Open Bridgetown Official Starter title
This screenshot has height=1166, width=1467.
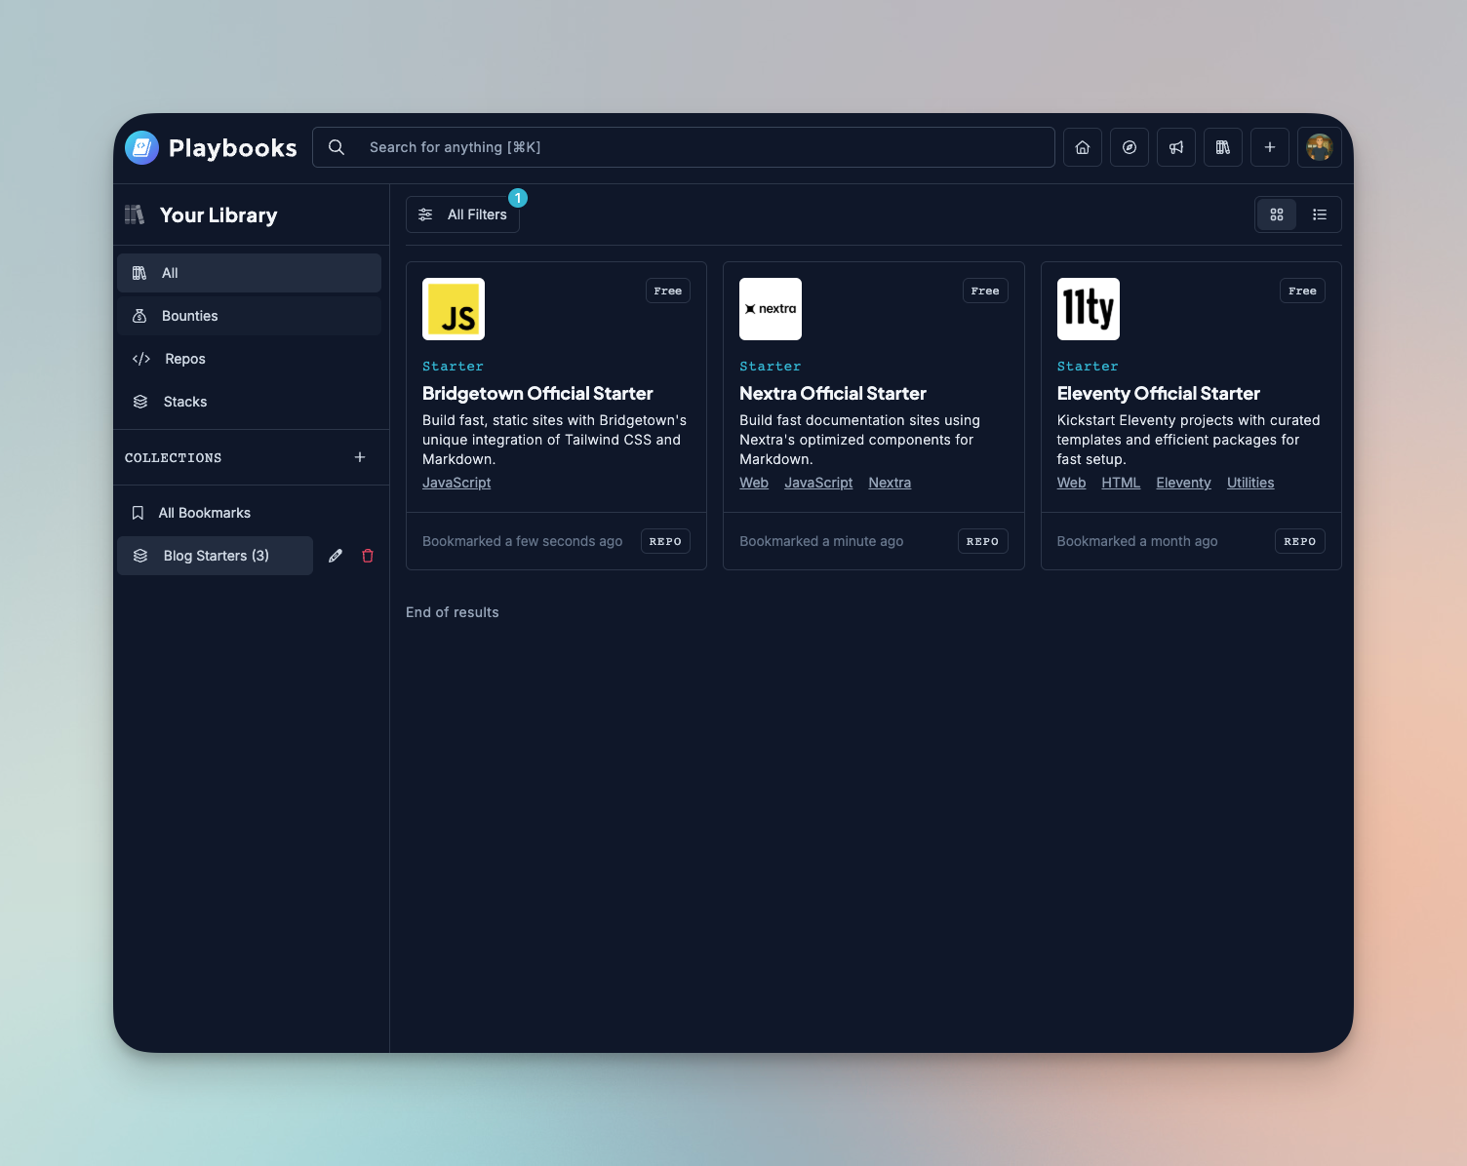[537, 394]
